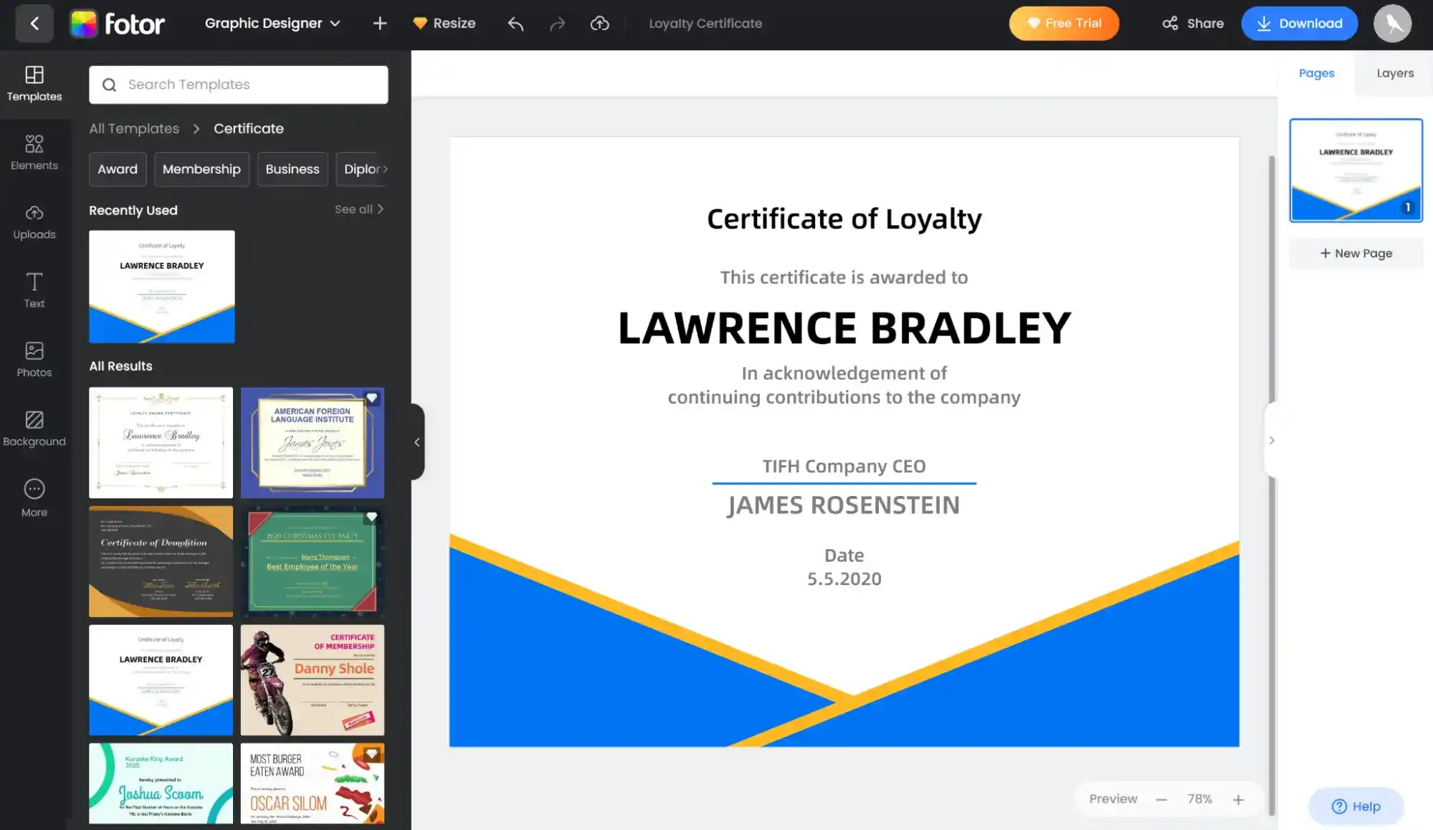Click the cloud save icon

600,23
